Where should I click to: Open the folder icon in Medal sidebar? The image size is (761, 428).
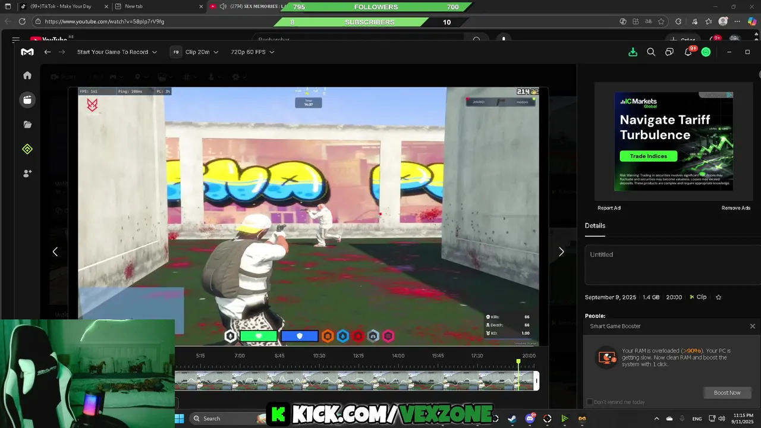click(27, 125)
